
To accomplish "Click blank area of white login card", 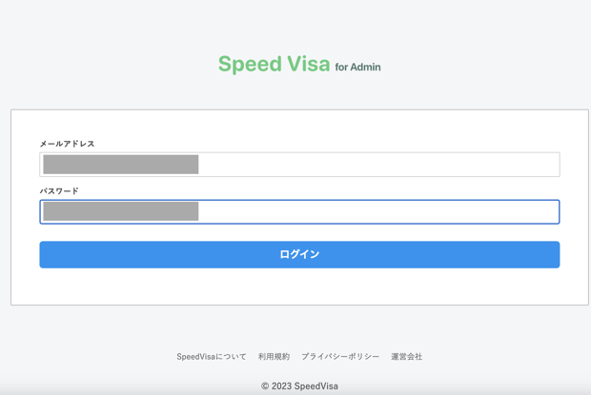I will [x=299, y=287].
